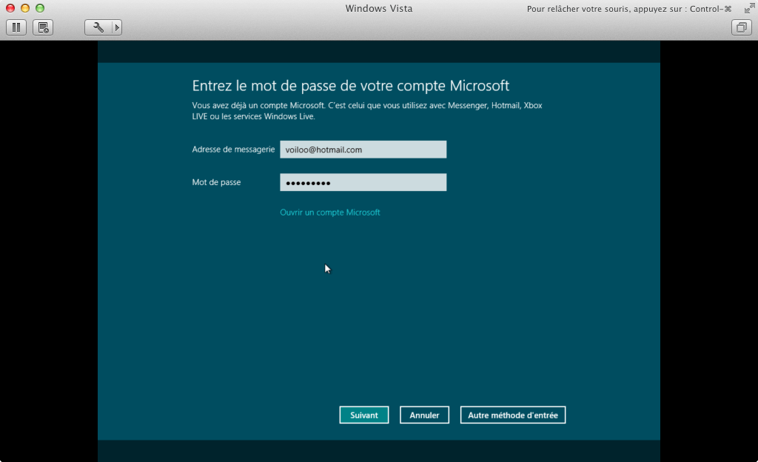Close the Windows Vista VM window

10,8
